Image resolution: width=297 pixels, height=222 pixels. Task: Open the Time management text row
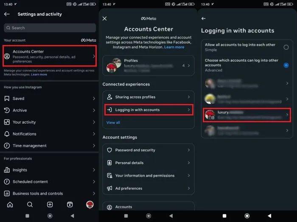tap(30, 146)
